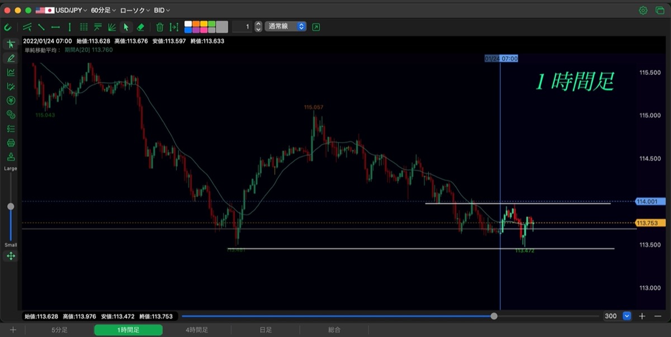Toggle the crosshair cursor mode in sidebar
671x337 pixels.
[x=11, y=44]
